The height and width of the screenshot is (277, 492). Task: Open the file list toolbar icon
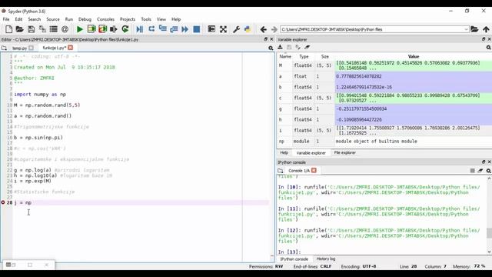pyautogui.click(x=54, y=29)
